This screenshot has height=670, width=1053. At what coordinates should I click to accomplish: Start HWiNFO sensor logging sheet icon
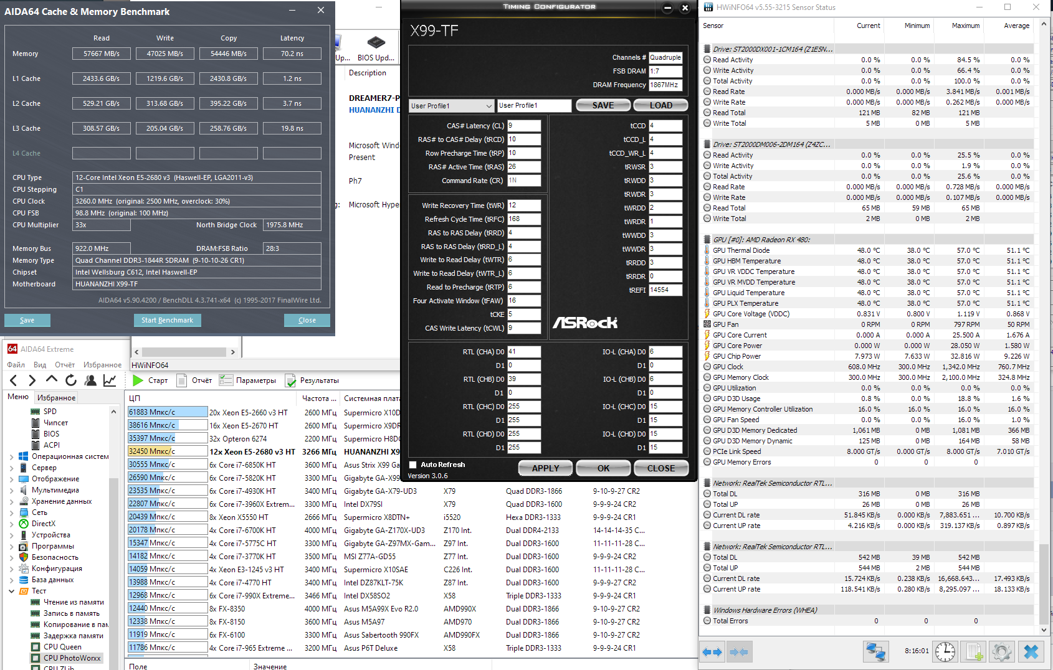[974, 652]
